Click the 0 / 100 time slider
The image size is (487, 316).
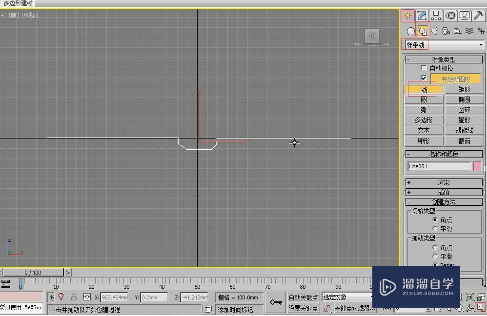tap(33, 273)
